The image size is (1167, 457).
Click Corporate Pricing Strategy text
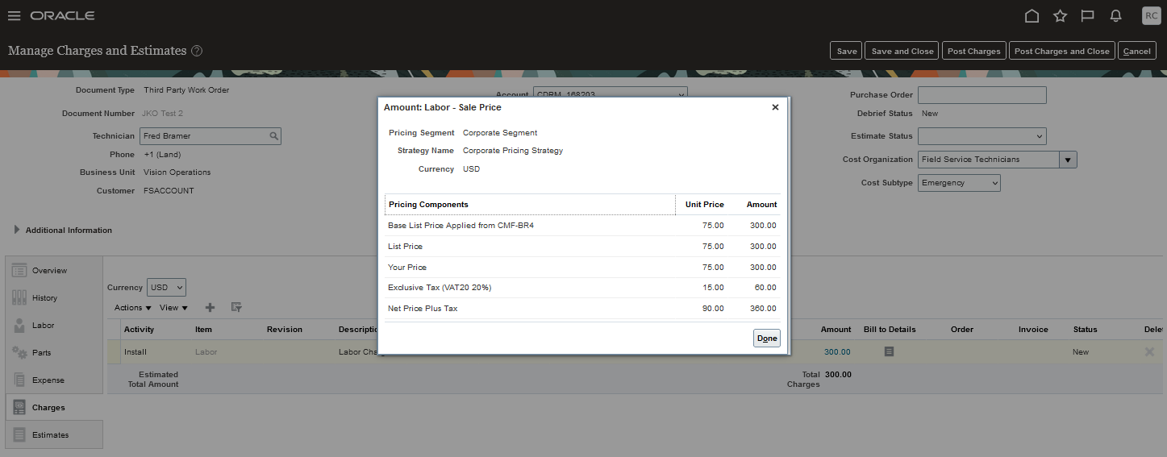click(513, 151)
